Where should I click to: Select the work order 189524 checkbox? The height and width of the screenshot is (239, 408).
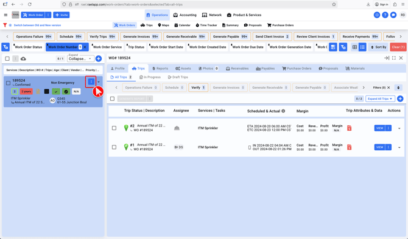point(8,83)
